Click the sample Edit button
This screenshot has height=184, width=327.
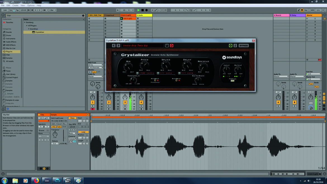click(x=54, y=124)
